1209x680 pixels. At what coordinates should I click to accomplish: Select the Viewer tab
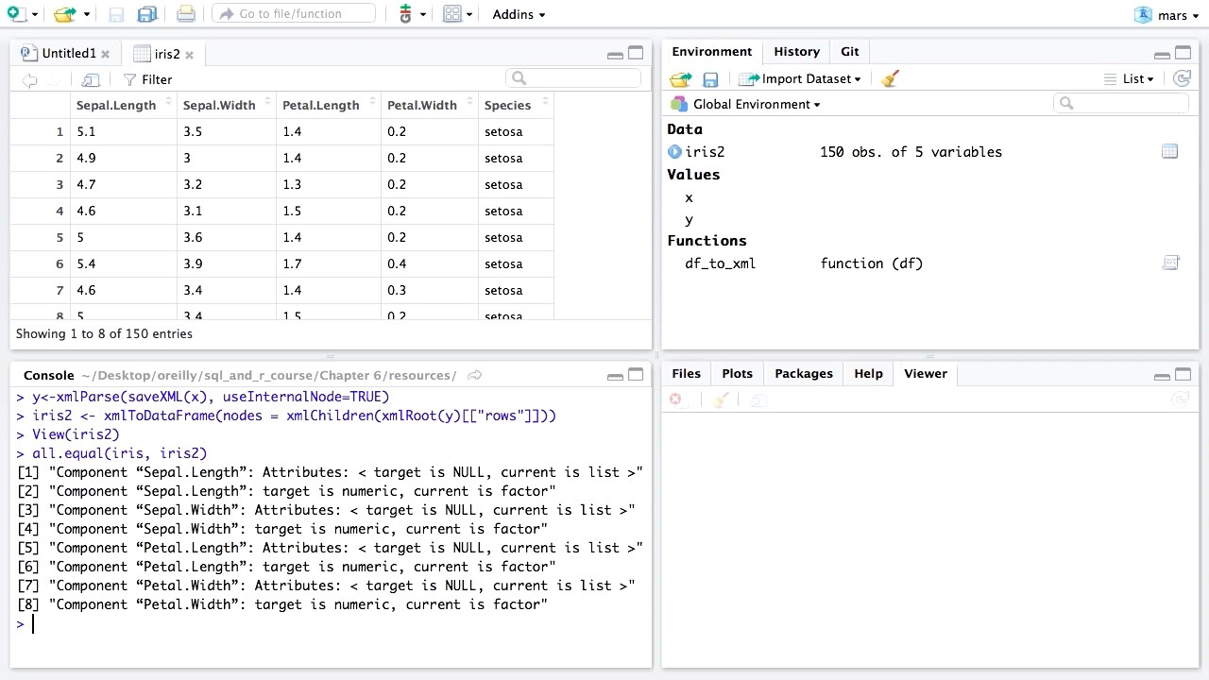(926, 374)
